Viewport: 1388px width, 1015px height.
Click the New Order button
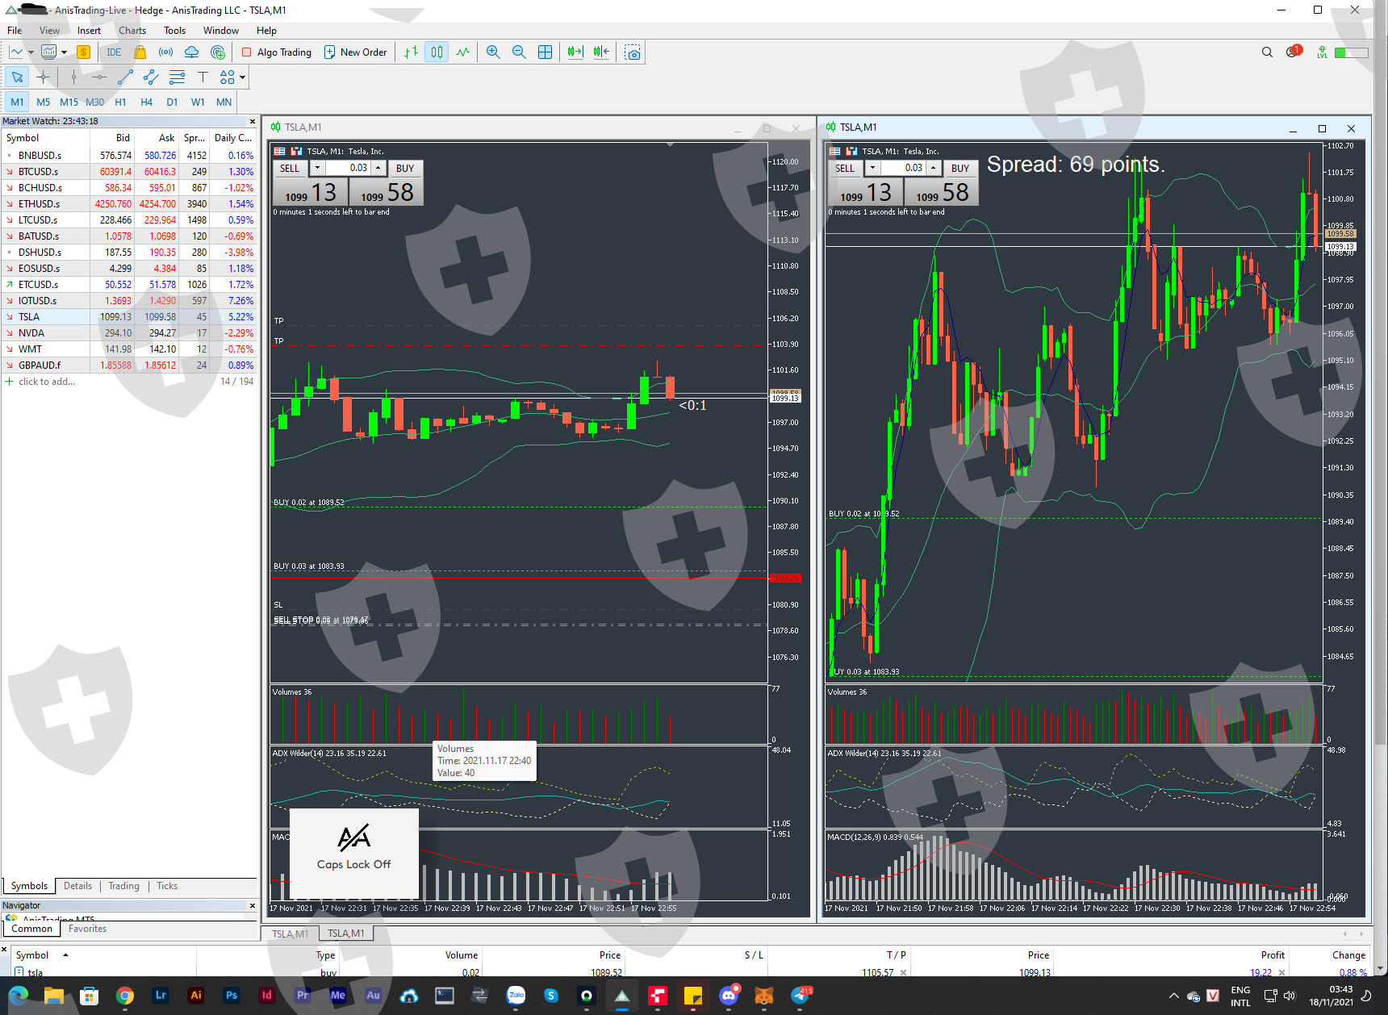point(355,52)
